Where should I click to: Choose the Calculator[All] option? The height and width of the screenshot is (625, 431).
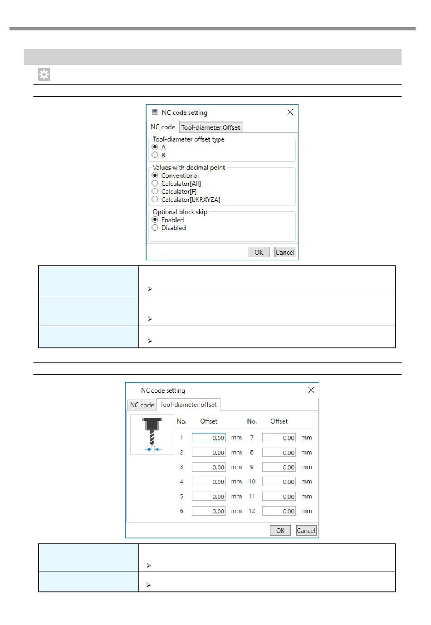tap(155, 183)
